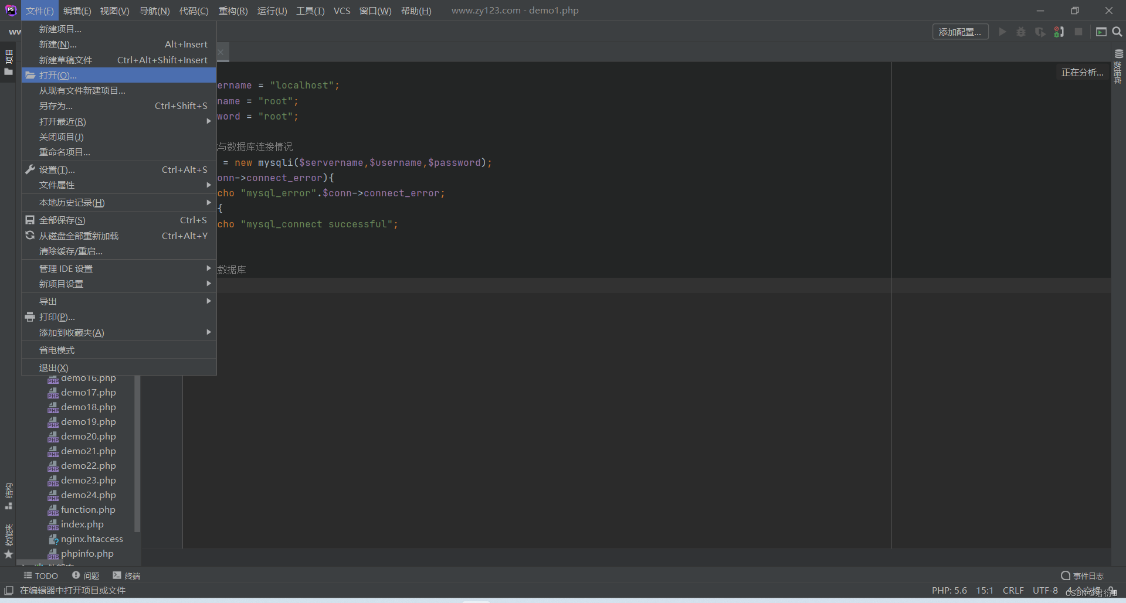Viewport: 1126px width, 603px height.
Task: Click UTF-8 encoding in status bar
Action: point(1045,590)
